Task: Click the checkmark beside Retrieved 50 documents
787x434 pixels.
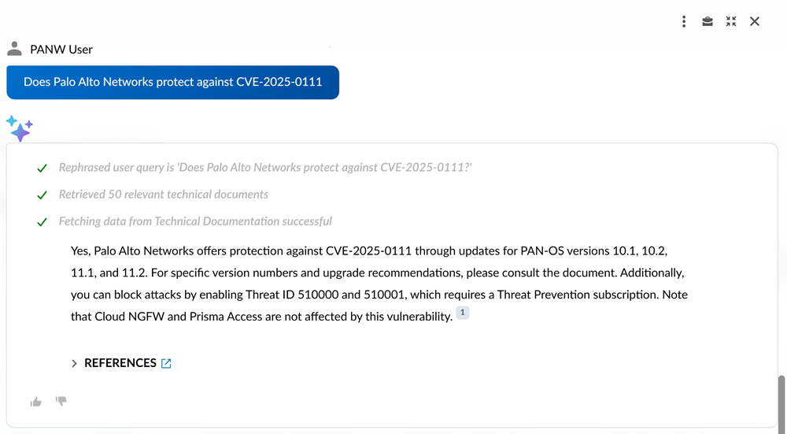Action: (x=42, y=195)
